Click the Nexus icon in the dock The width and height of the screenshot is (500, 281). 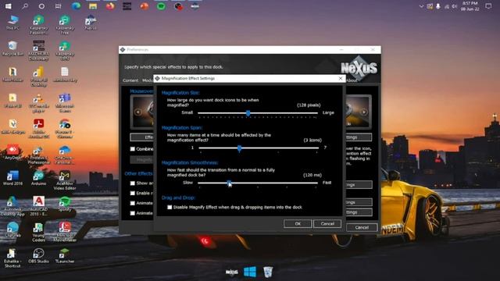click(x=232, y=272)
